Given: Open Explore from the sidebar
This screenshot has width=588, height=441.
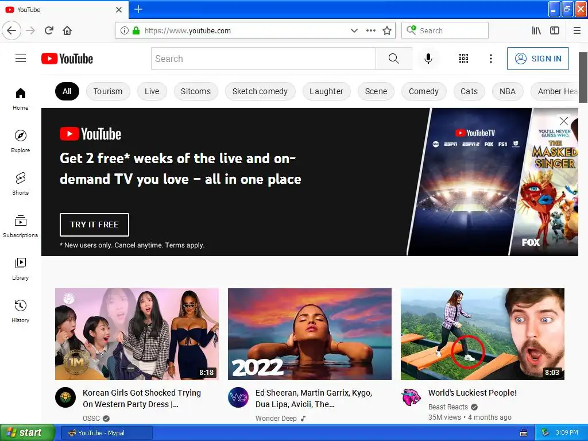Looking at the screenshot, I should tap(20, 141).
